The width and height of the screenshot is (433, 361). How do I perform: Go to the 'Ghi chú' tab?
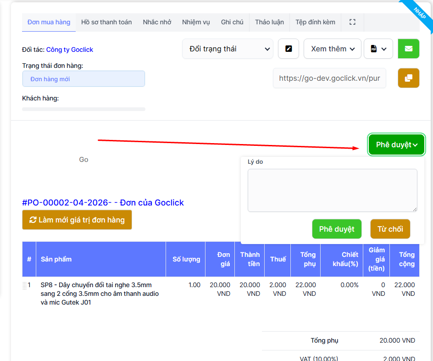click(232, 22)
